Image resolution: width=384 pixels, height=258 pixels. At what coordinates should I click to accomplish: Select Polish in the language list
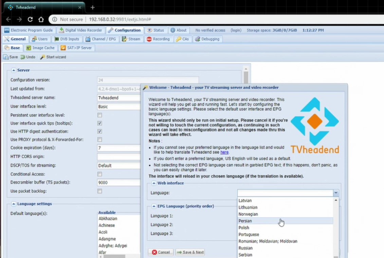(x=285, y=228)
